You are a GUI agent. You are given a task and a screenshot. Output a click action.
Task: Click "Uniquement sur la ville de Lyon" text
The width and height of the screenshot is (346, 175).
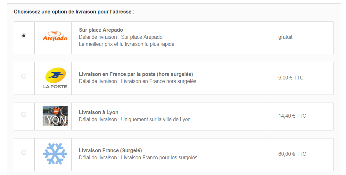(x=156, y=120)
